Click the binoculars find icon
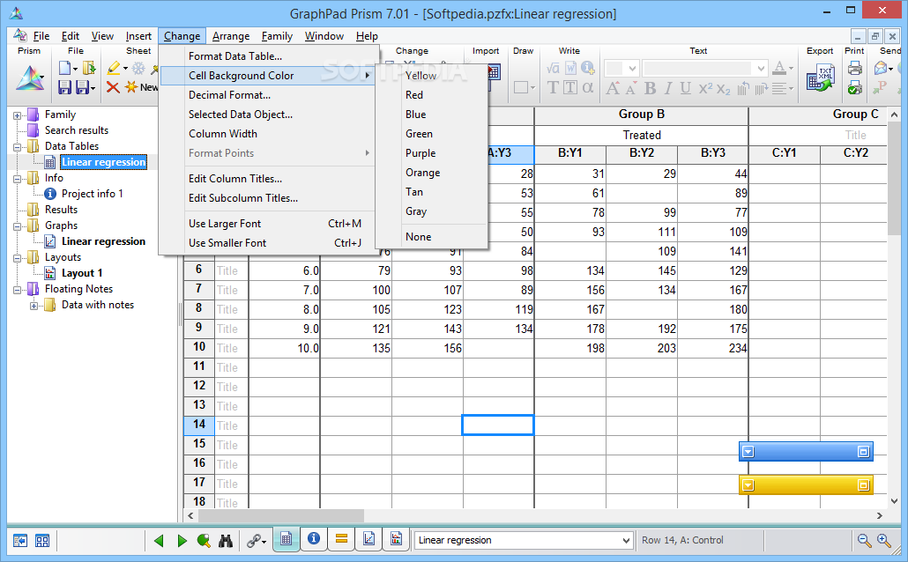The height and width of the screenshot is (562, 908). point(226,541)
